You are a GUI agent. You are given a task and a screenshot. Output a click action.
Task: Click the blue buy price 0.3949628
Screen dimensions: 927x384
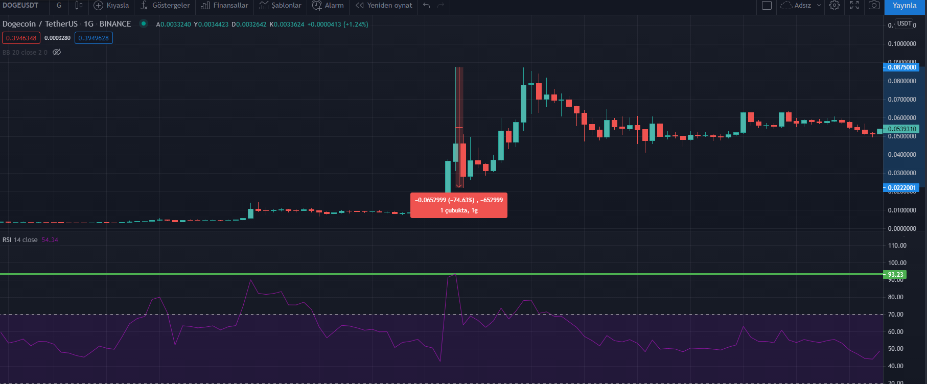pyautogui.click(x=94, y=38)
